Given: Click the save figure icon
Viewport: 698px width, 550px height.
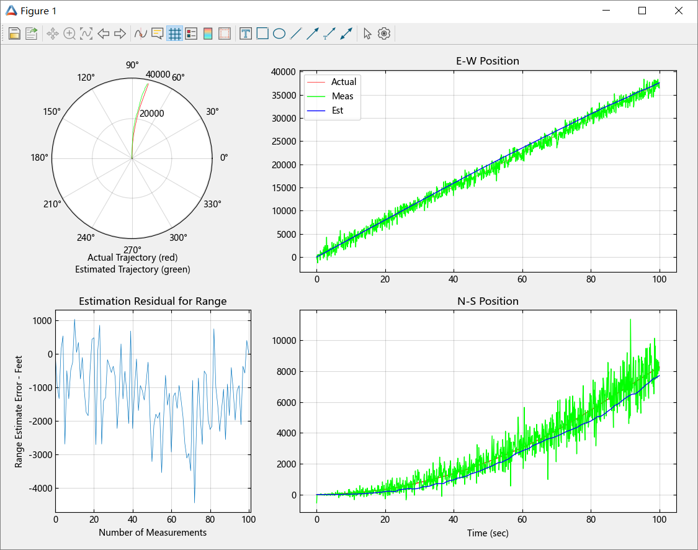Looking at the screenshot, I should click(x=14, y=34).
